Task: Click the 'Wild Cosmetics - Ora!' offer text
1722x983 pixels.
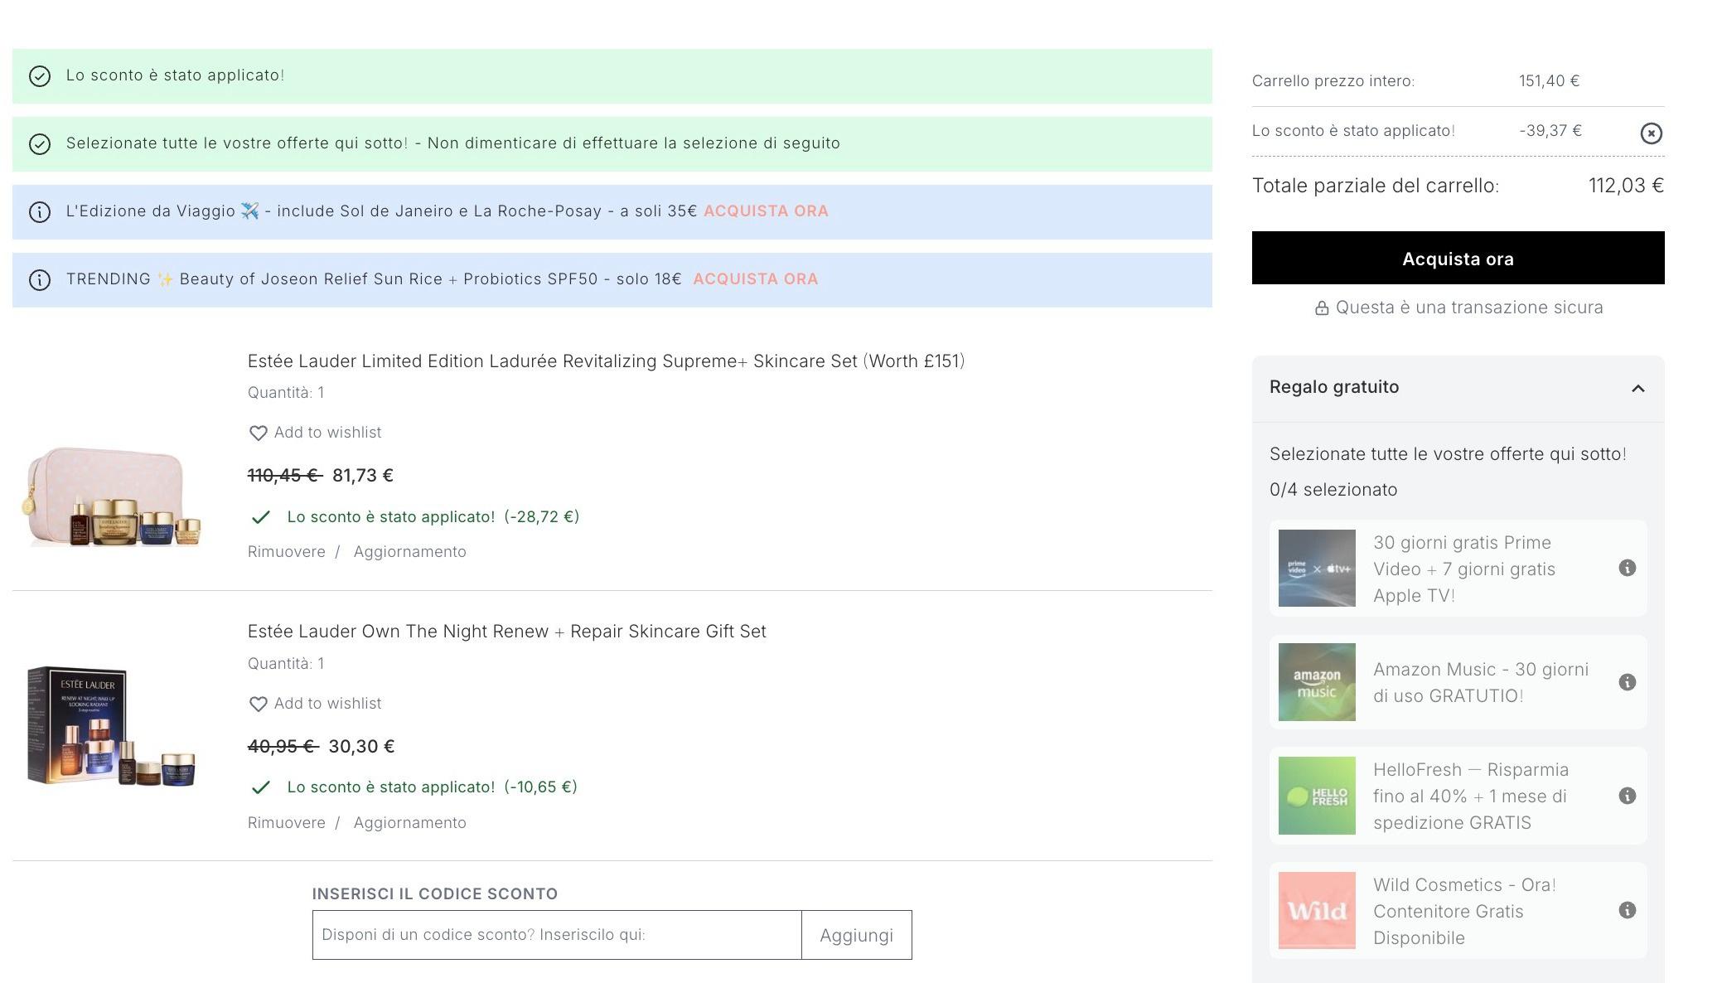Action: [1464, 911]
